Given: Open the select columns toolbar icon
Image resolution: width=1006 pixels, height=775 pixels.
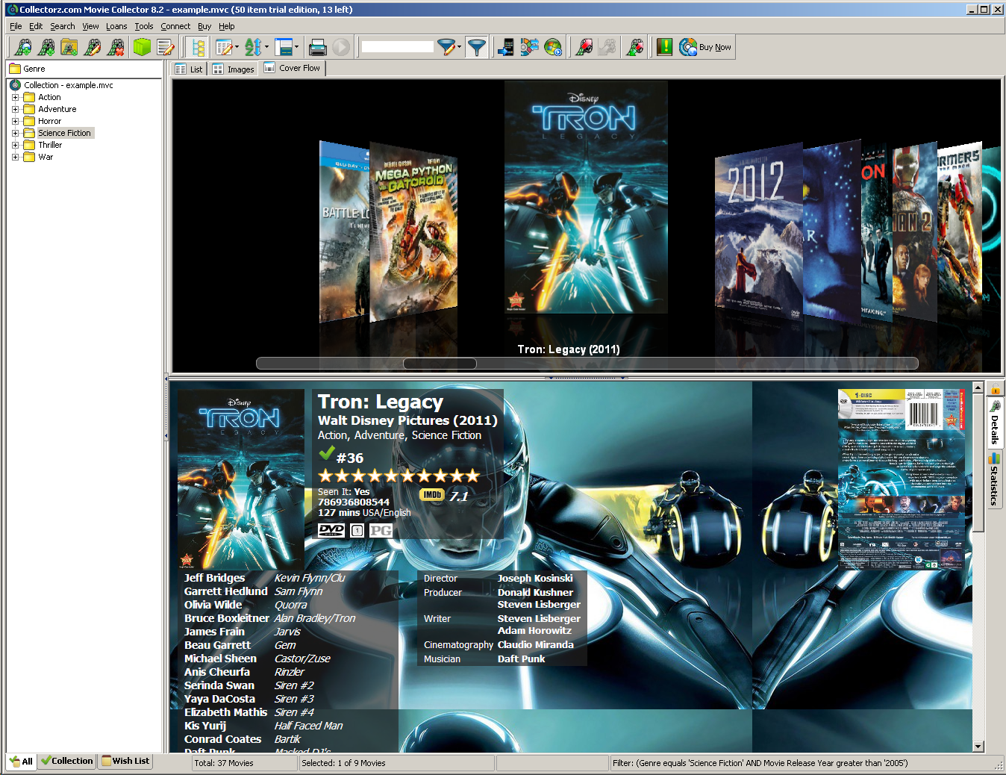Looking at the screenshot, I should [x=223, y=47].
